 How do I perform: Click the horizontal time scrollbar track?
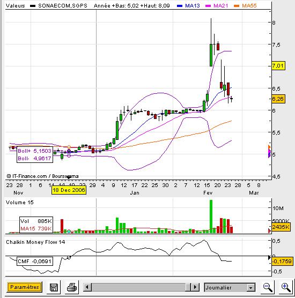[141, 287]
